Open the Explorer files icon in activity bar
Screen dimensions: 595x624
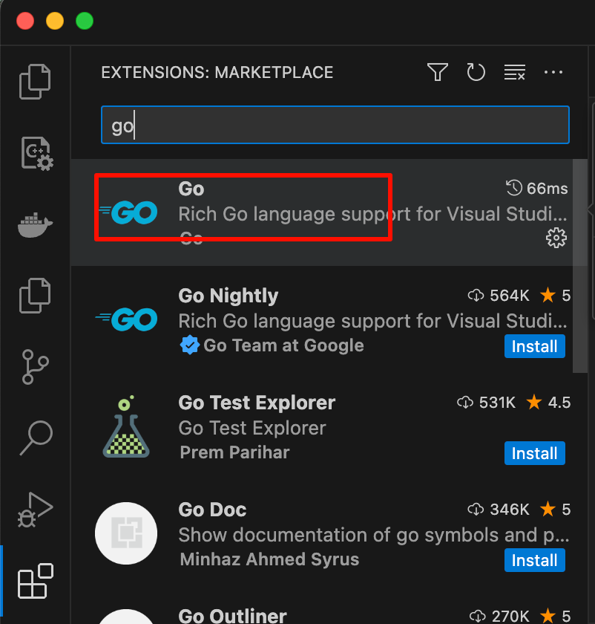tap(35, 81)
